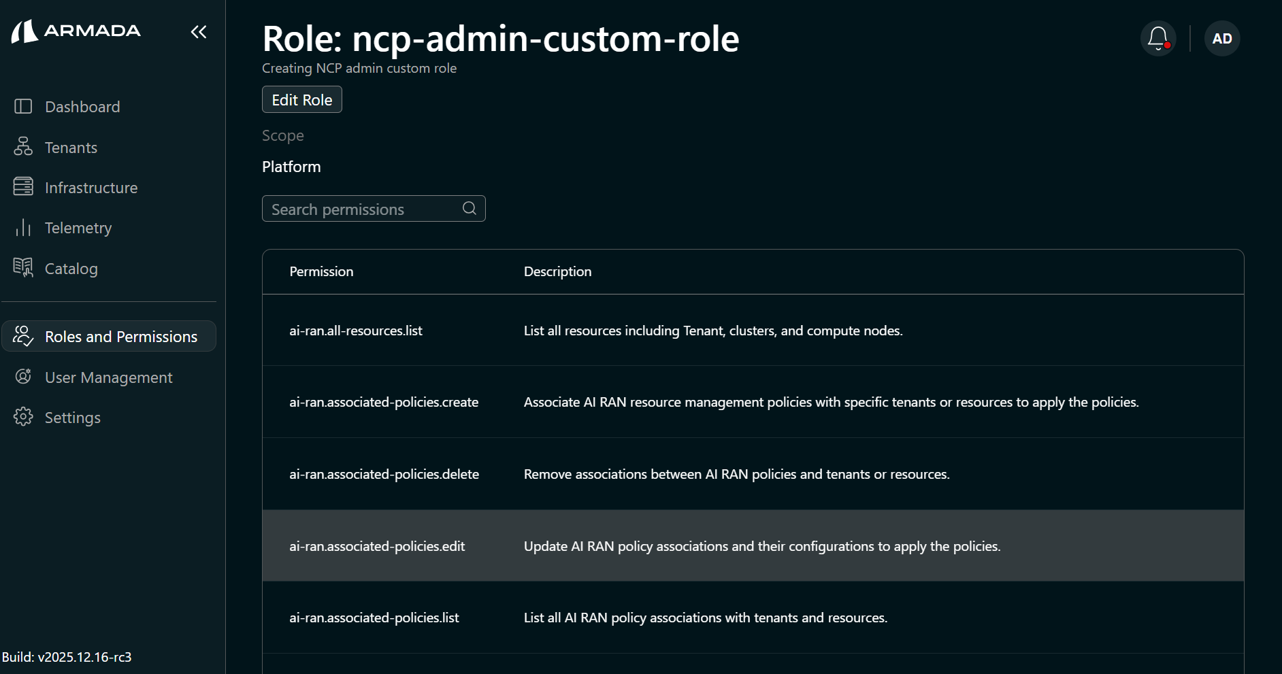Open the Dashboard icon in sidebar

tap(23, 107)
